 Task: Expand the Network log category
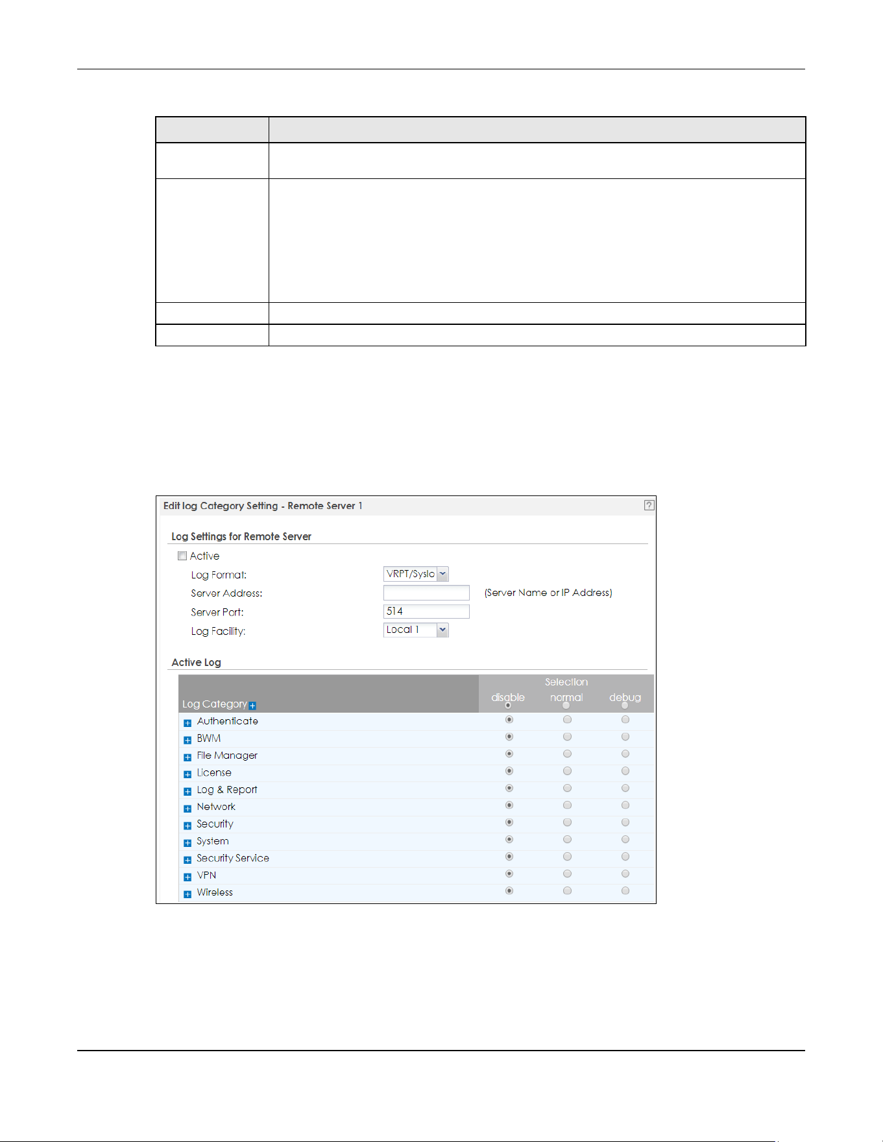[187, 809]
